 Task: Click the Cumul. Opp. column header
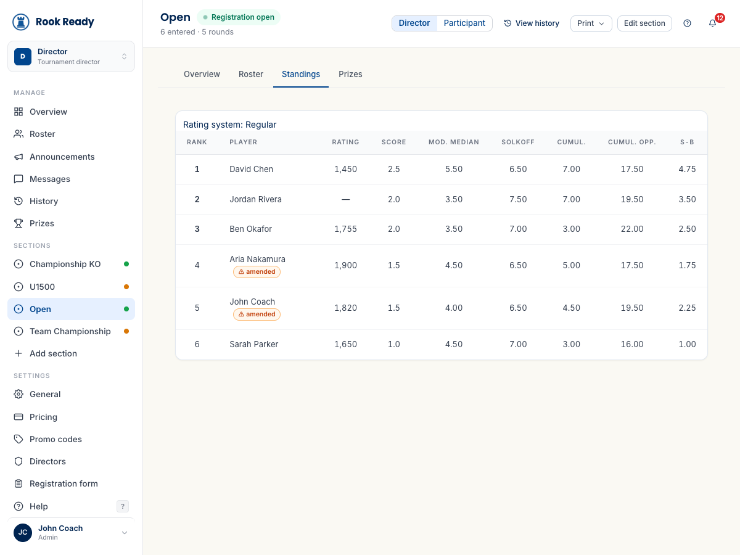(632, 142)
